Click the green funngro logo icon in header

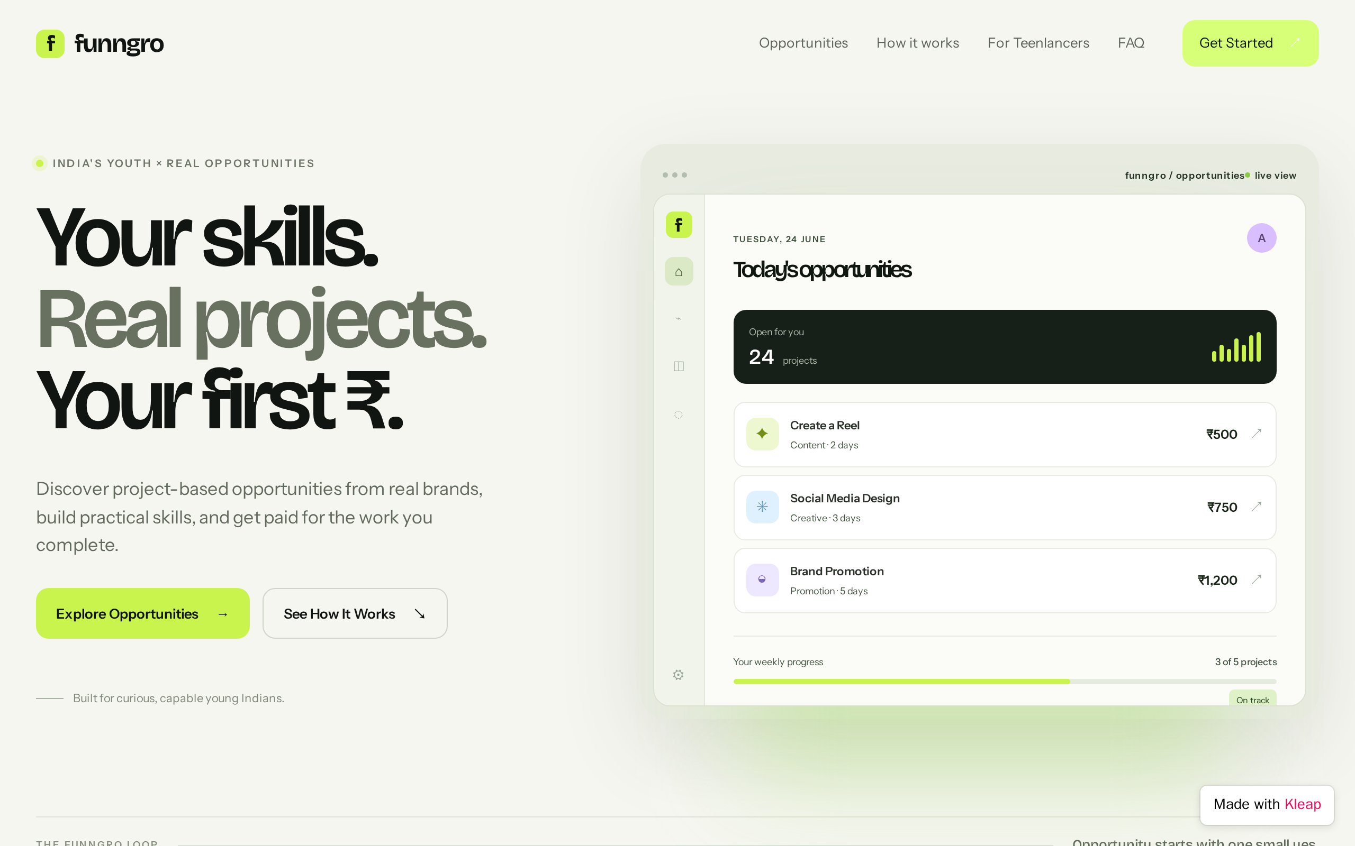point(50,44)
